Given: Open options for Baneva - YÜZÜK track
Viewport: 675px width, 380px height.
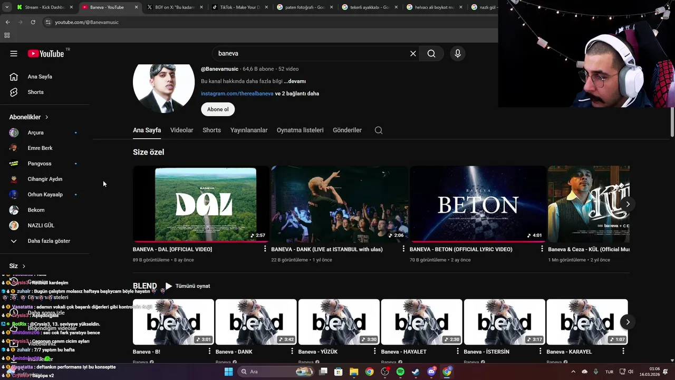Looking at the screenshot, I should pos(375,351).
